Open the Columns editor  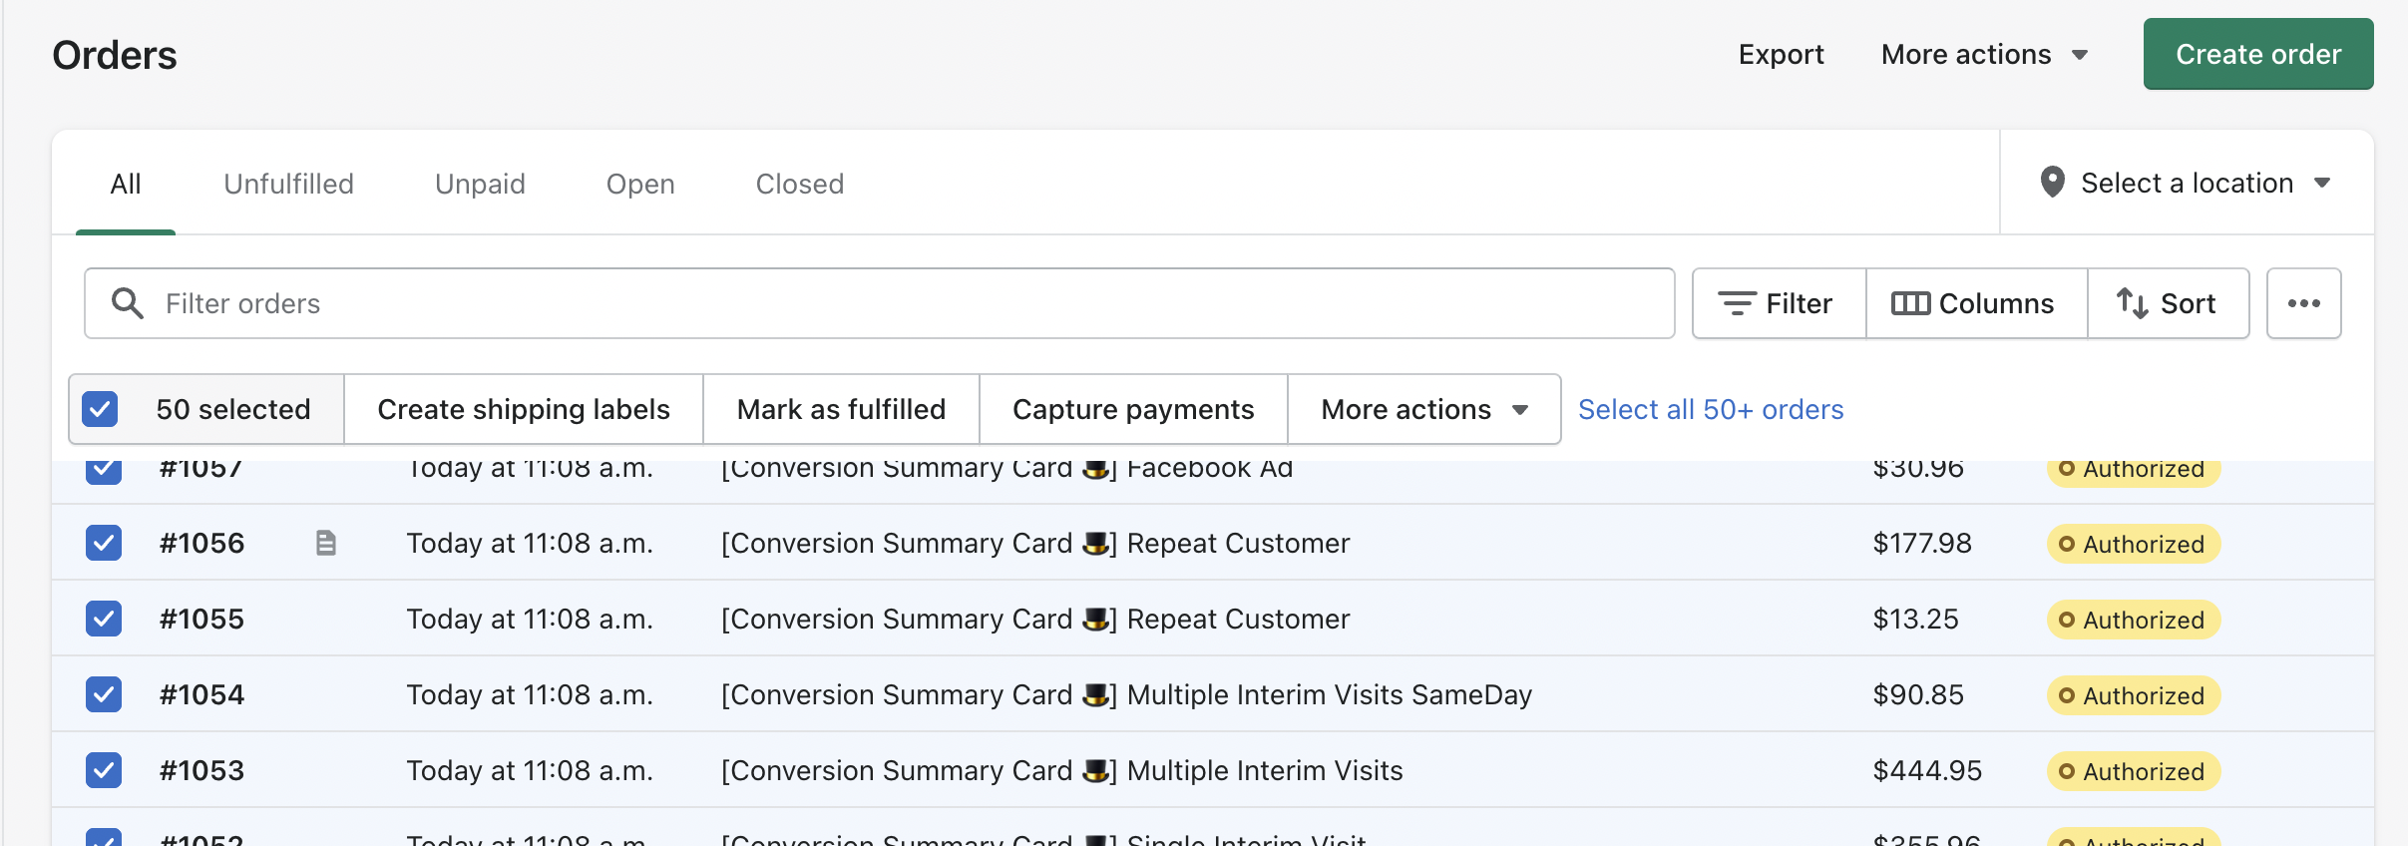tap(1975, 303)
